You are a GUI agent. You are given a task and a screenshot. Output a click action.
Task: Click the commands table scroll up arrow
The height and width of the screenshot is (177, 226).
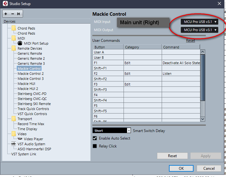[x=203, y=52]
